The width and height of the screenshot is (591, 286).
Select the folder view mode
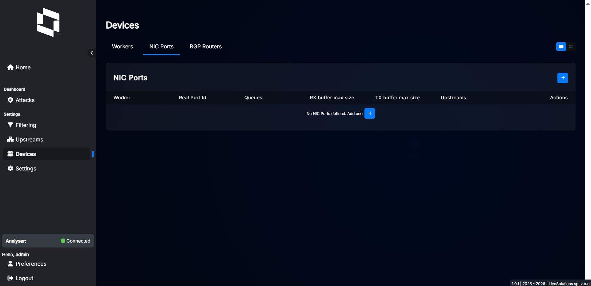(x=561, y=47)
